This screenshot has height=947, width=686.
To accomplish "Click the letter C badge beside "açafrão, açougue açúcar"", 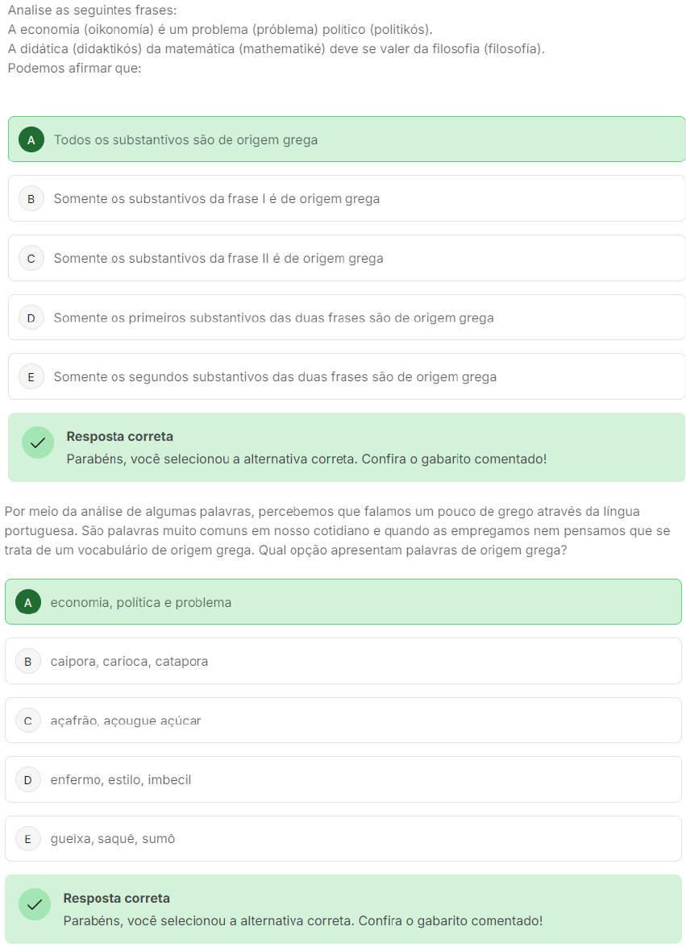I will point(28,721).
